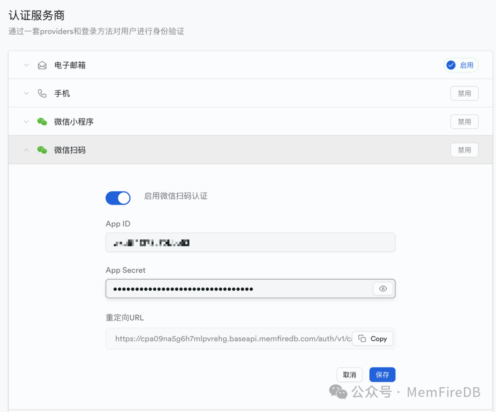Click the 取消 cancel button

(x=349, y=375)
